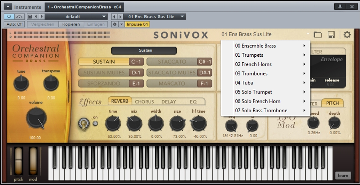Go to previous preset beside default
This screenshot has width=360, height=185.
36,16
